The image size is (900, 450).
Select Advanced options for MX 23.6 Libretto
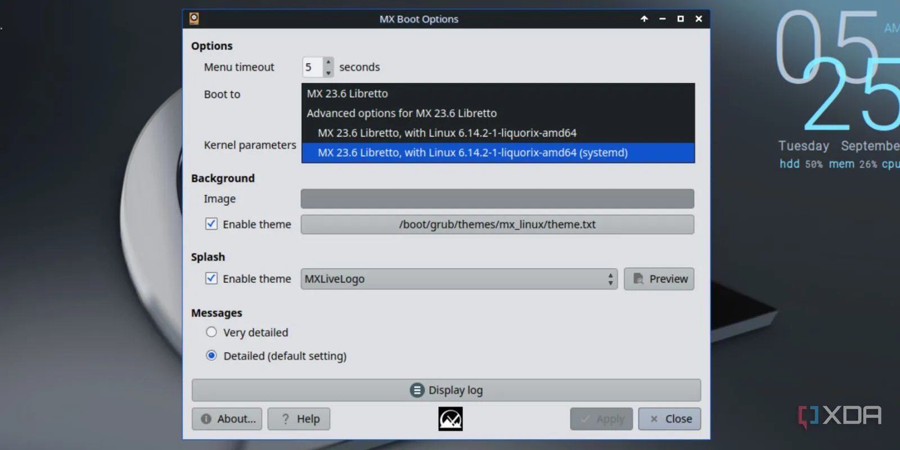[401, 113]
